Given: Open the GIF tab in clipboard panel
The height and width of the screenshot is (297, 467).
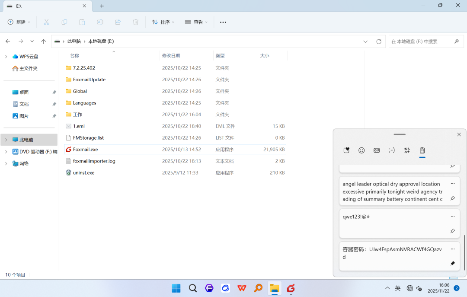Looking at the screenshot, I should pos(377,150).
